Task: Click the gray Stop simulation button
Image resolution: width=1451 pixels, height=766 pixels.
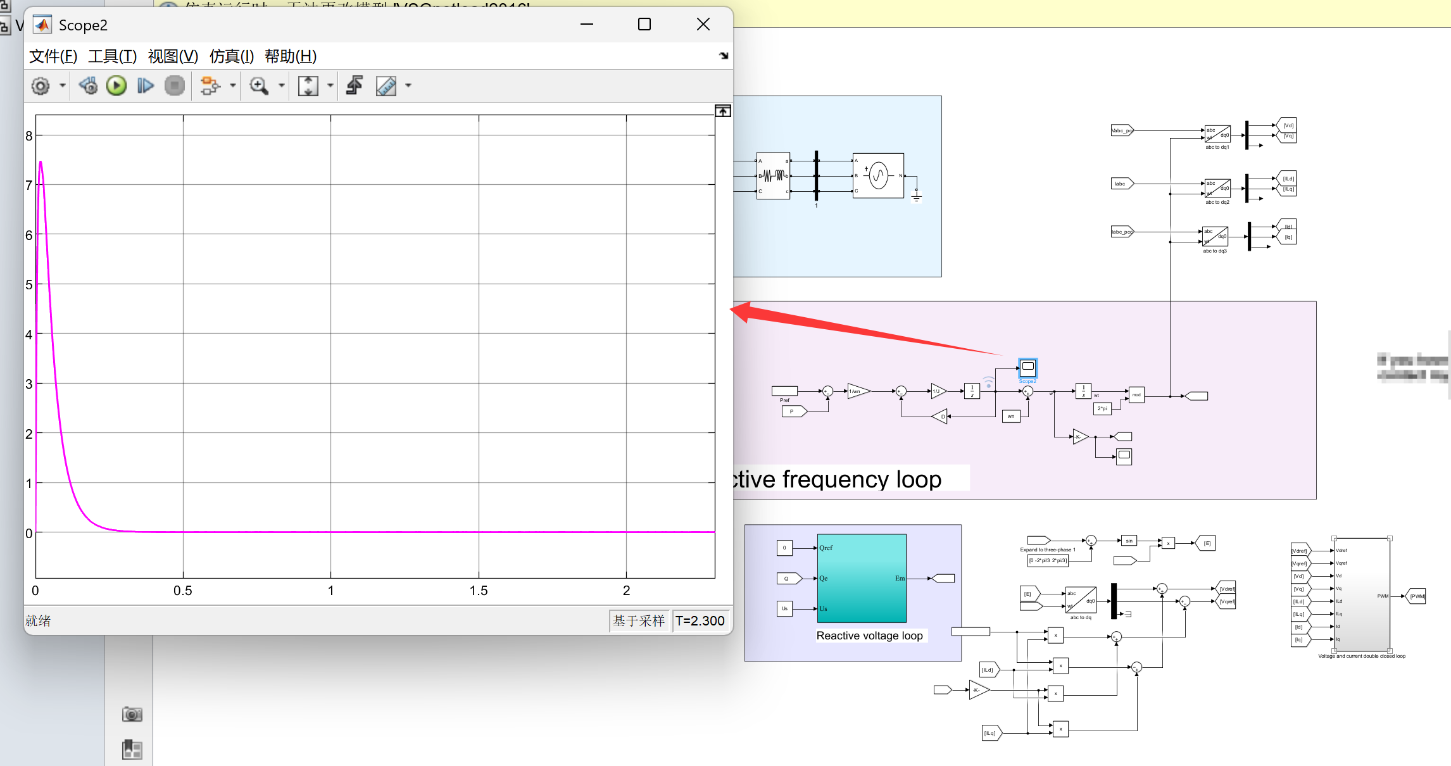Action: tap(175, 86)
